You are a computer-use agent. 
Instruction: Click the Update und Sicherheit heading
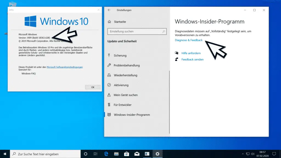click(122, 41)
